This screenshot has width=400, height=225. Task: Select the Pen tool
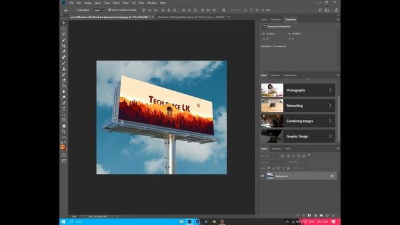point(64,102)
